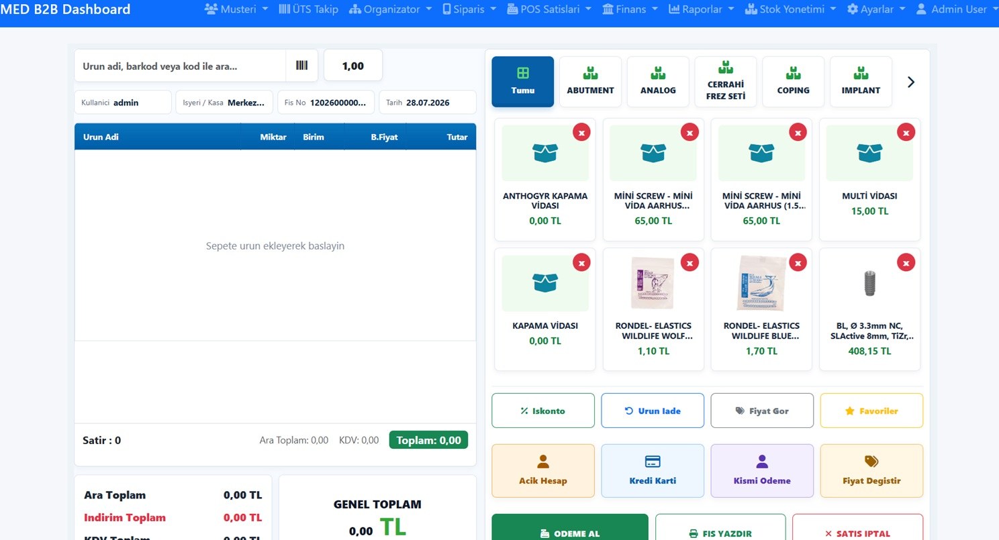This screenshot has height=540, width=999.
Task: Expand the Siparis menu
Action: [x=469, y=9]
